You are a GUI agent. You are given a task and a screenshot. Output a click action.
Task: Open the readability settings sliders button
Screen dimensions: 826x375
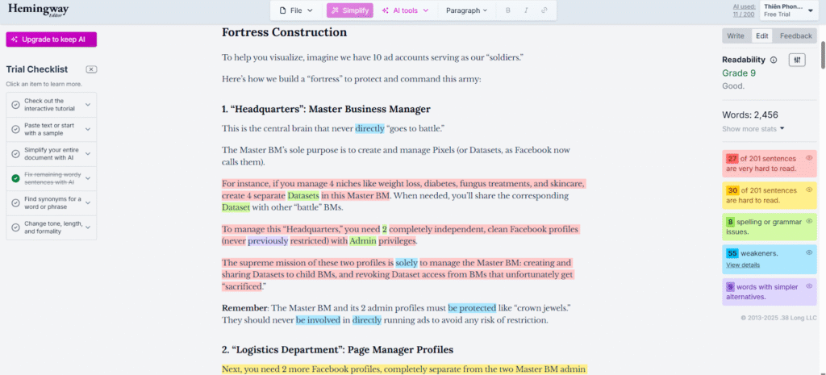point(798,60)
